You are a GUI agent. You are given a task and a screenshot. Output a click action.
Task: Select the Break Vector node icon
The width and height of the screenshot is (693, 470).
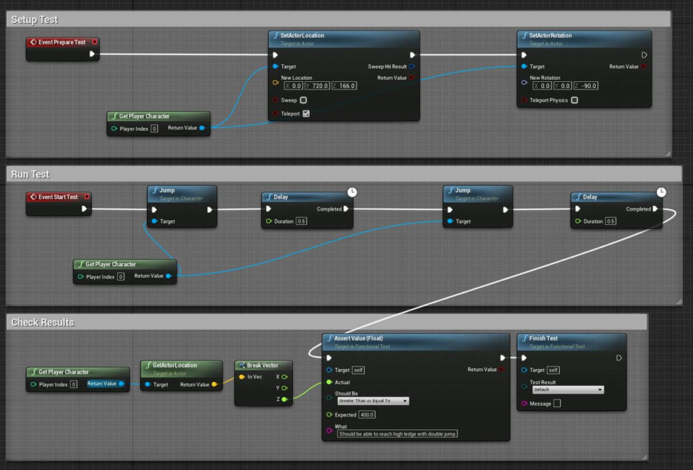pyautogui.click(x=242, y=364)
